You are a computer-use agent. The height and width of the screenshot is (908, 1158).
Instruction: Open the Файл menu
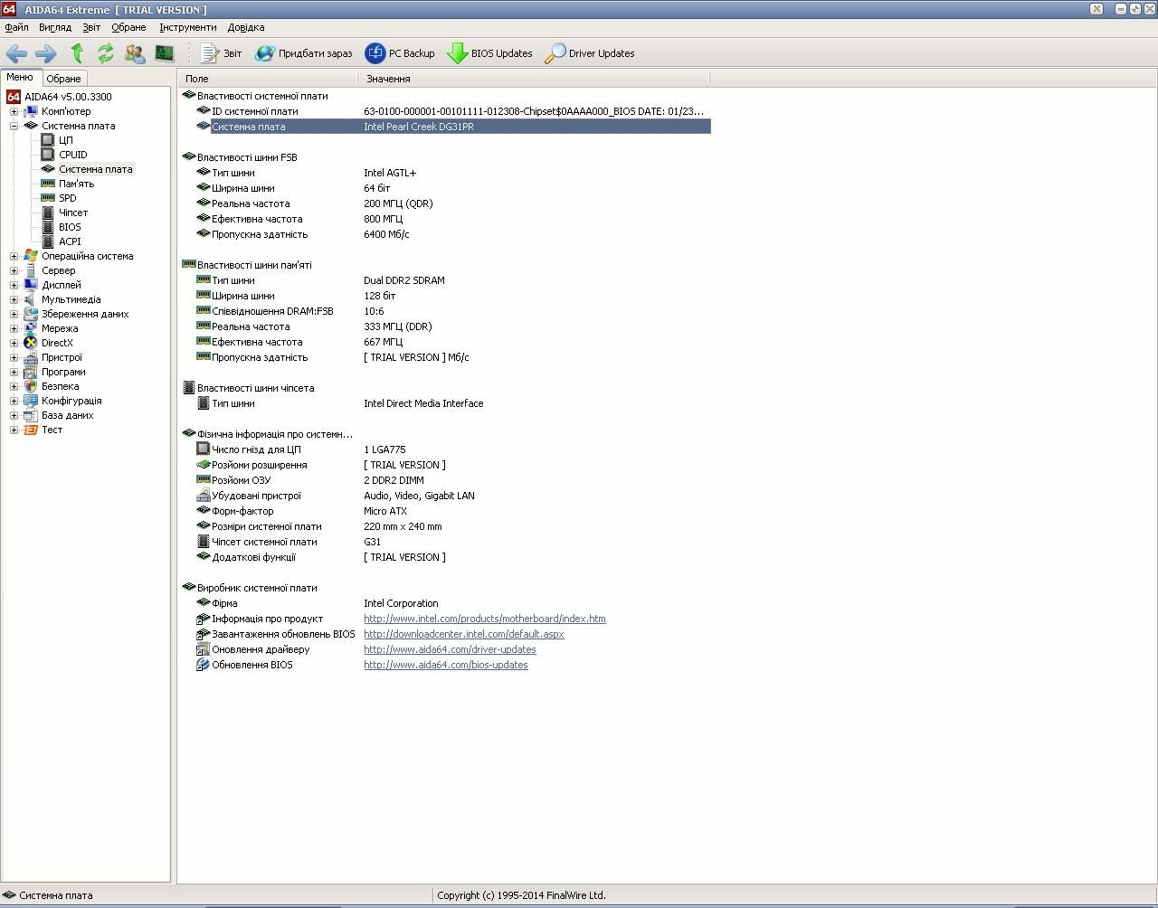16,27
